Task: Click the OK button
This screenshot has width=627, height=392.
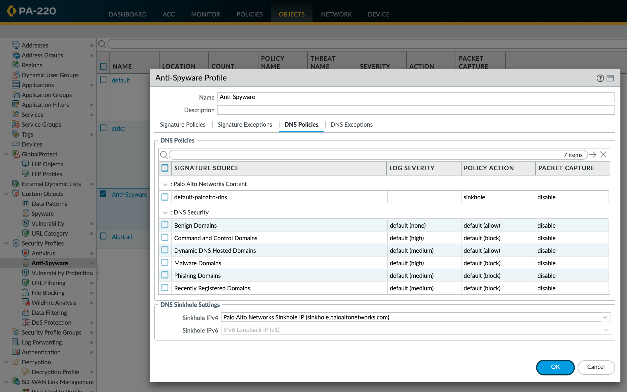Action: pyautogui.click(x=555, y=367)
